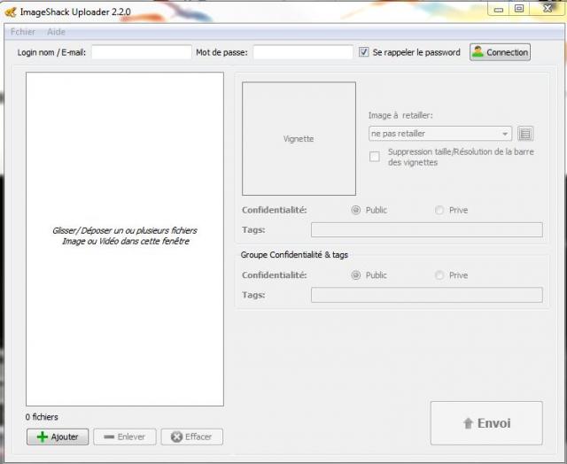567x464 pixels.
Task: Click the Connection button
Action: tap(500, 52)
